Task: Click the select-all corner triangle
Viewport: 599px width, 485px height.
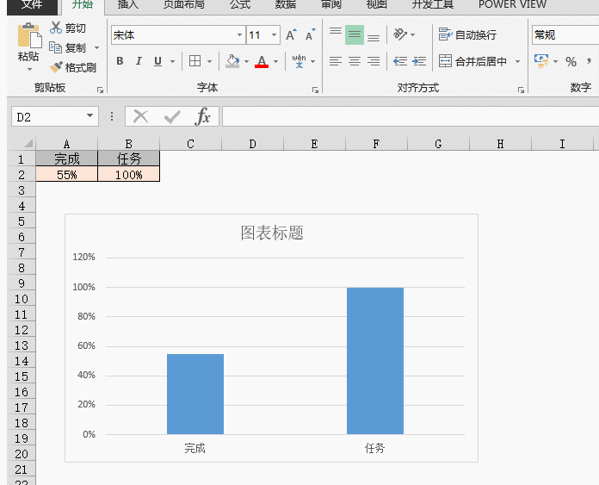Action: click(28, 144)
